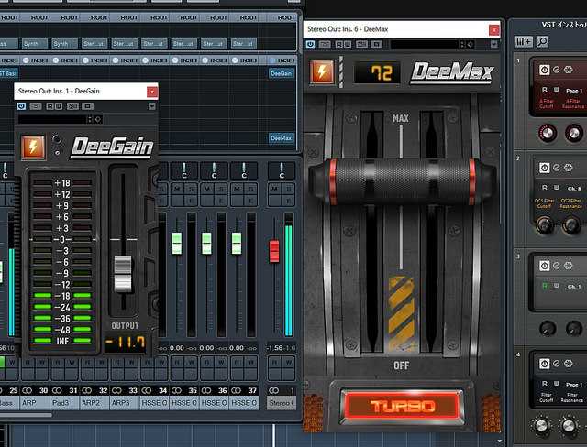Open the edit instrument icon in rack slot 1
Viewport: 587px width, 447px height.
(559, 70)
